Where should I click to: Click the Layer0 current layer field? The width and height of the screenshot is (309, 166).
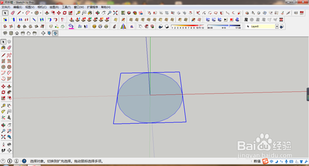[260, 26]
